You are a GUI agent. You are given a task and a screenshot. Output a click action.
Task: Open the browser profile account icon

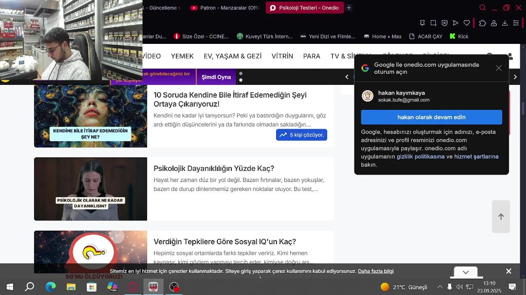click(x=494, y=23)
